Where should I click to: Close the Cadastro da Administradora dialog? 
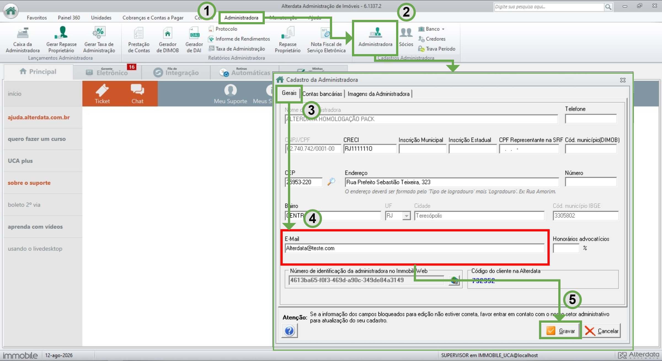pyautogui.click(x=623, y=80)
